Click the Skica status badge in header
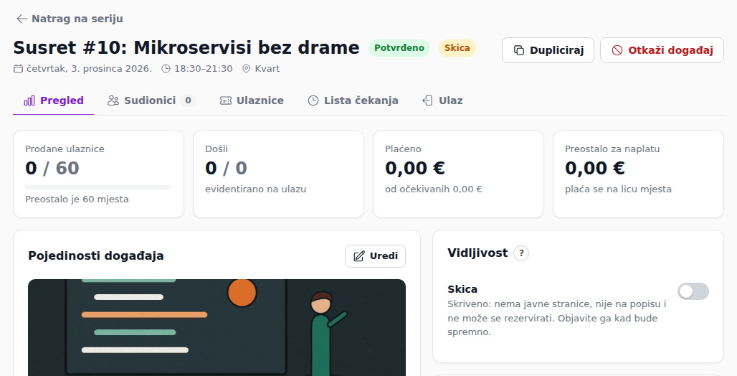The width and height of the screenshot is (737, 376). [x=457, y=48]
